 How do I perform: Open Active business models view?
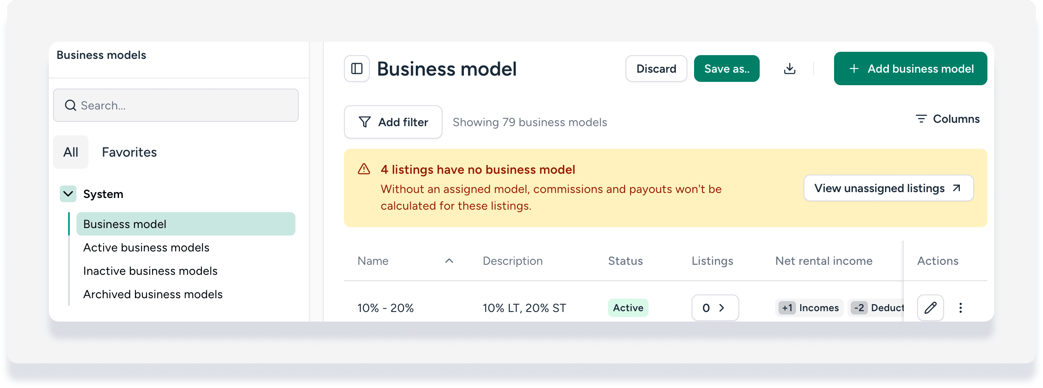(146, 247)
